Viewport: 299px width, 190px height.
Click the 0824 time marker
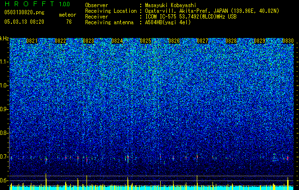[x=117, y=41]
